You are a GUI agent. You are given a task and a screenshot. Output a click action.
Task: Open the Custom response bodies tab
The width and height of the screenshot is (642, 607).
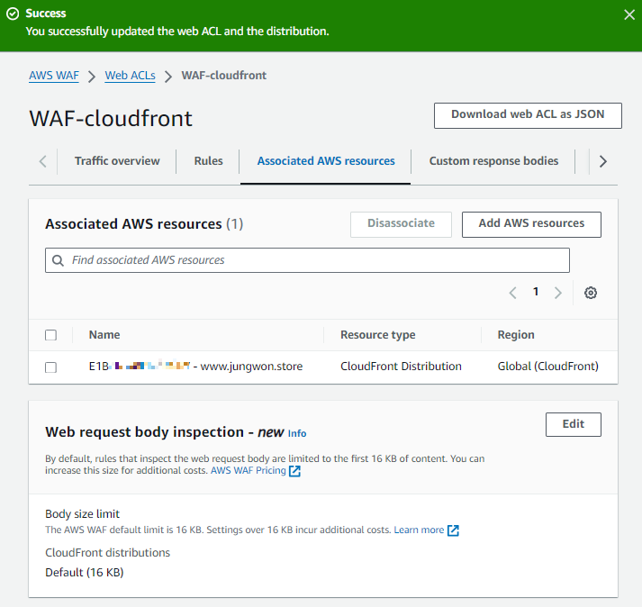click(x=493, y=161)
